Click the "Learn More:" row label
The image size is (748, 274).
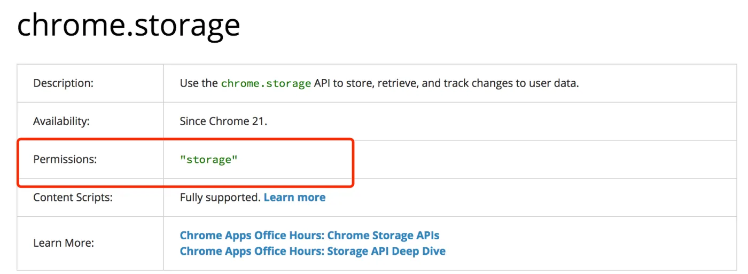[64, 243]
